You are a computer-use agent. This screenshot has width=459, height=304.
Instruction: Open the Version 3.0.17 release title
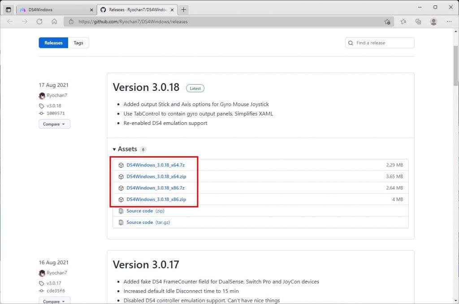pyautogui.click(x=146, y=265)
